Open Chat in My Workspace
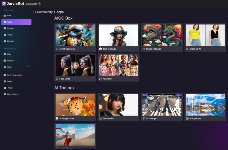 click(x=16, y=54)
